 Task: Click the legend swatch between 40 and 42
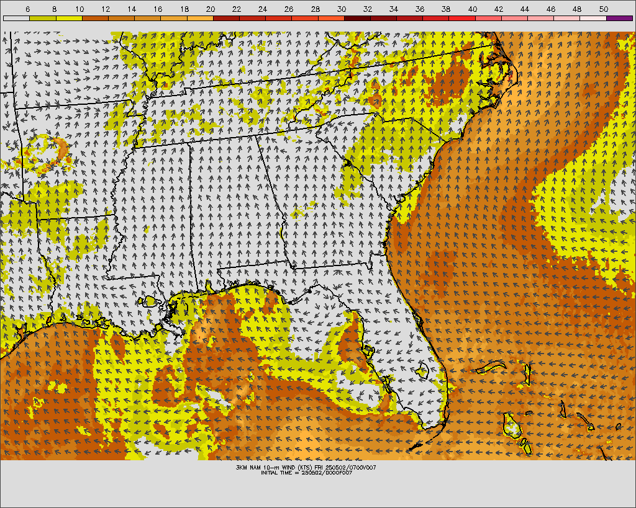[488, 18]
